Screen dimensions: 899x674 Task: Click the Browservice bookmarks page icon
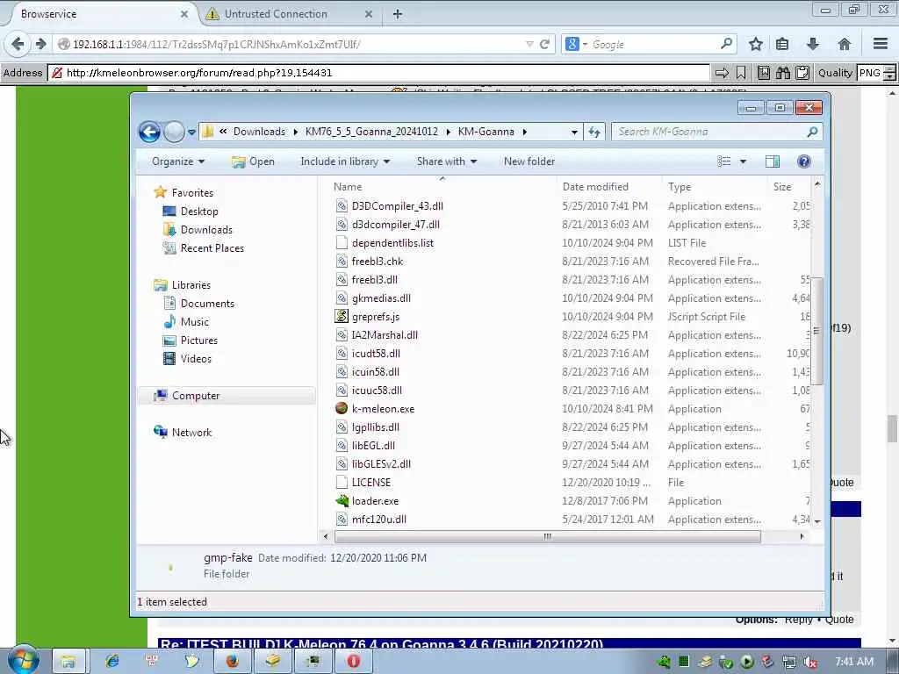764,73
